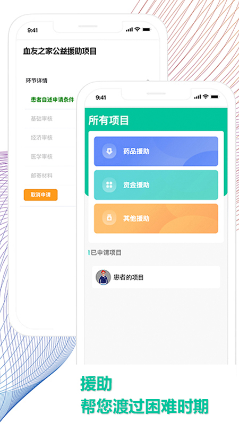Image resolution: width=239 pixels, height=424 pixels.
Task: Select the 经济审核 step
Action: tap(41, 137)
